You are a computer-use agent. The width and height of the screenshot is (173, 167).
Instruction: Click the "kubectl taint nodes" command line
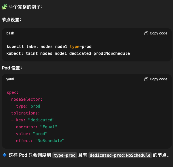[68, 53]
